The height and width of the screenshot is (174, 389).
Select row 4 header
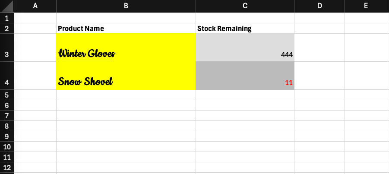tap(7, 76)
